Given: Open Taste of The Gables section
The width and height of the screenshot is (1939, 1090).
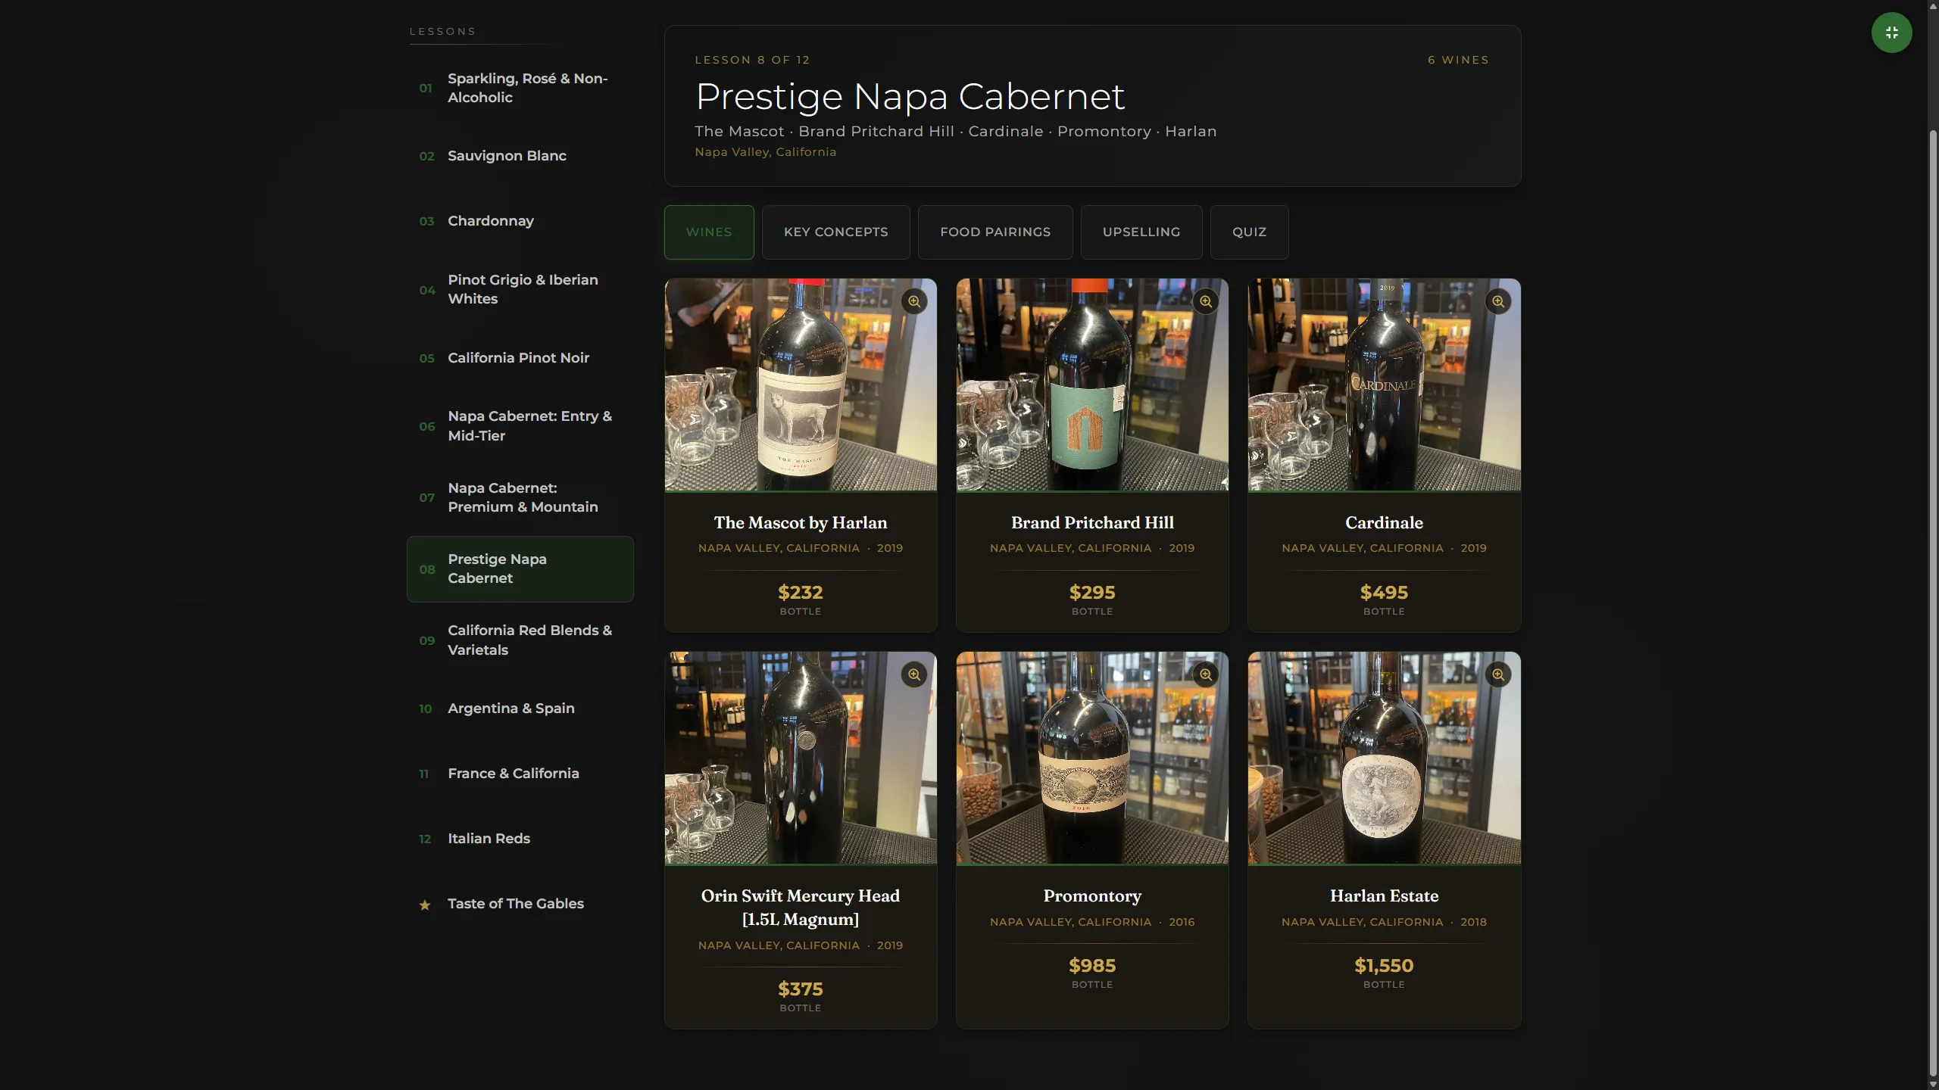Looking at the screenshot, I should coord(520,904).
